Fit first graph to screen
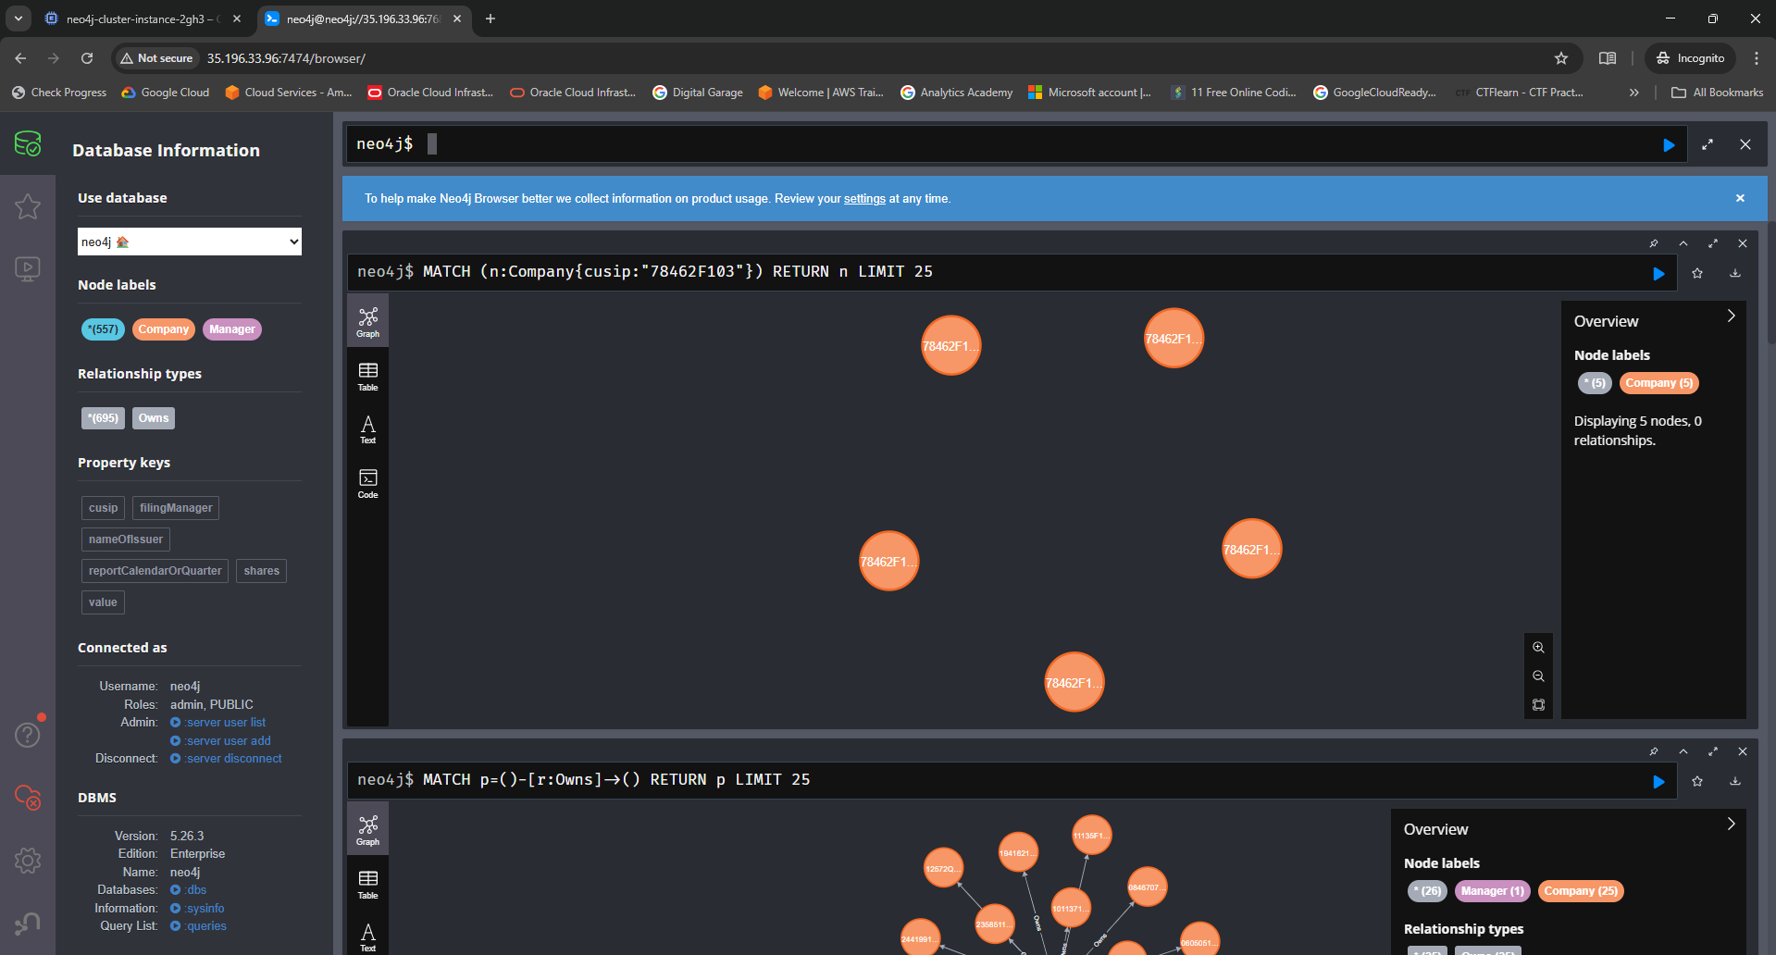The image size is (1776, 955). coord(1538,705)
